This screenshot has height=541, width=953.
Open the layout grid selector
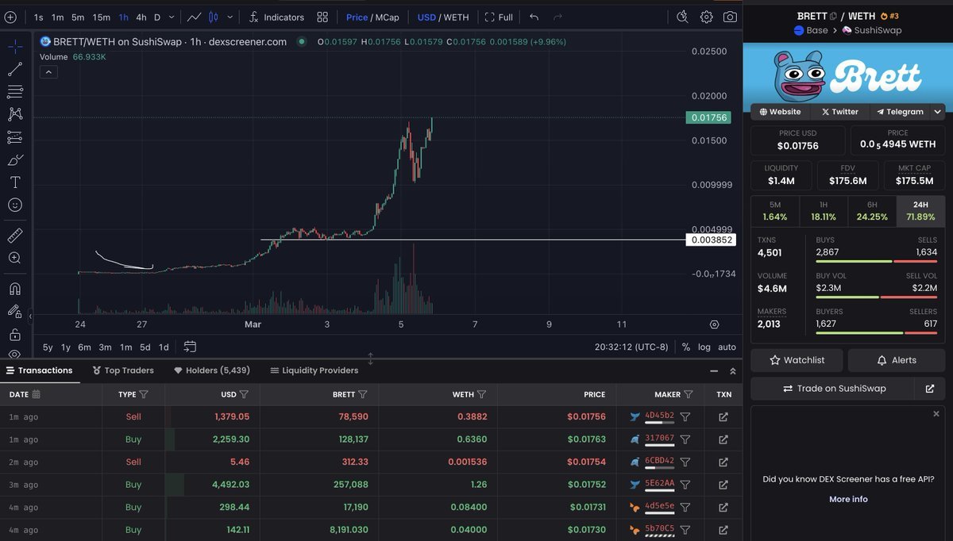coord(322,17)
